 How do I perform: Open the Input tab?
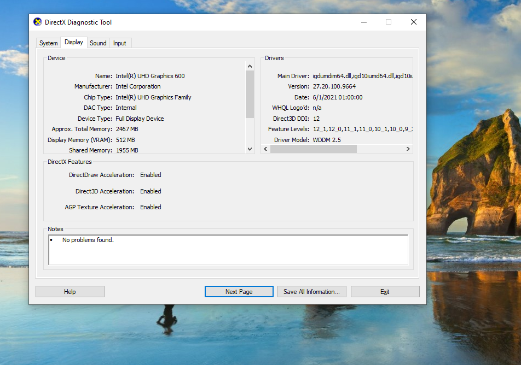120,43
